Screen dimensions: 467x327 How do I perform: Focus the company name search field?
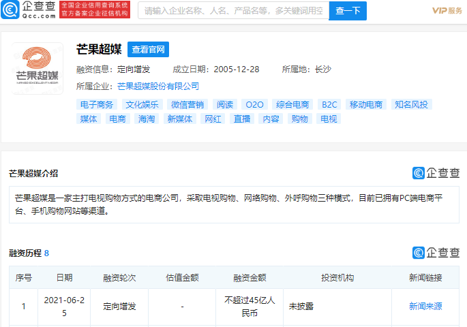[233, 11]
